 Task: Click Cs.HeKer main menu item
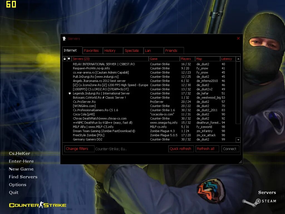(x=19, y=154)
